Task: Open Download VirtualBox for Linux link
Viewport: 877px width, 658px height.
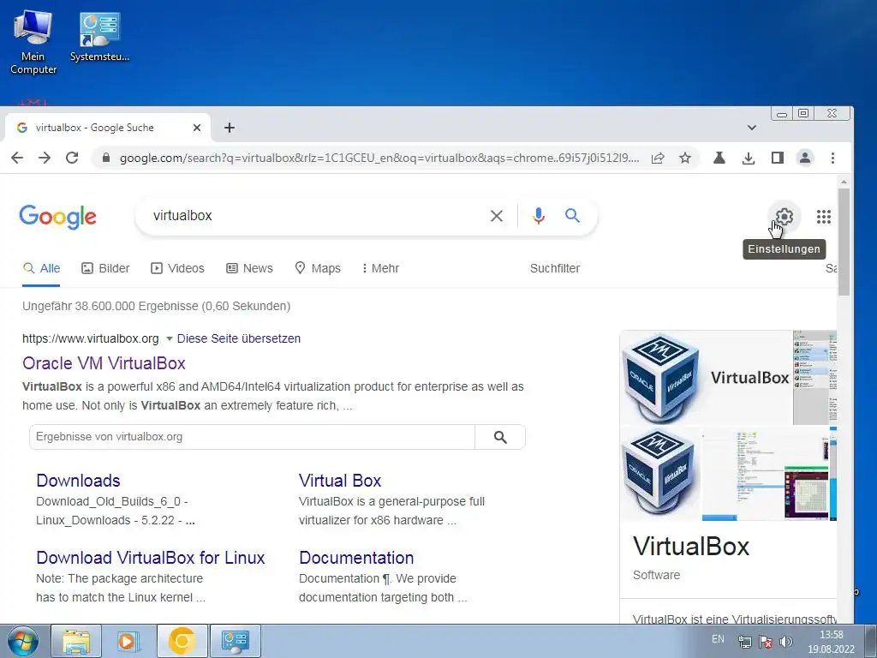Action: (x=151, y=558)
